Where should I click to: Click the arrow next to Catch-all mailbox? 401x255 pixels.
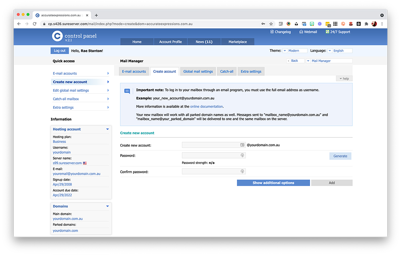pos(108,99)
